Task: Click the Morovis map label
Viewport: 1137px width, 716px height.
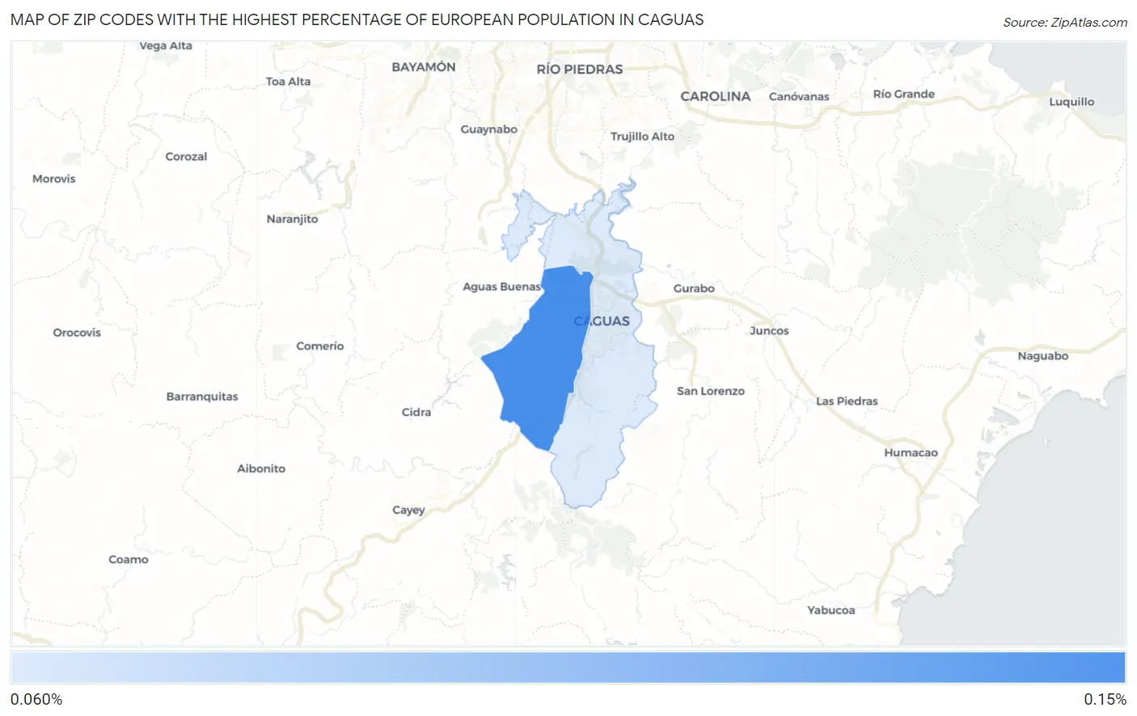Action: 53,179
